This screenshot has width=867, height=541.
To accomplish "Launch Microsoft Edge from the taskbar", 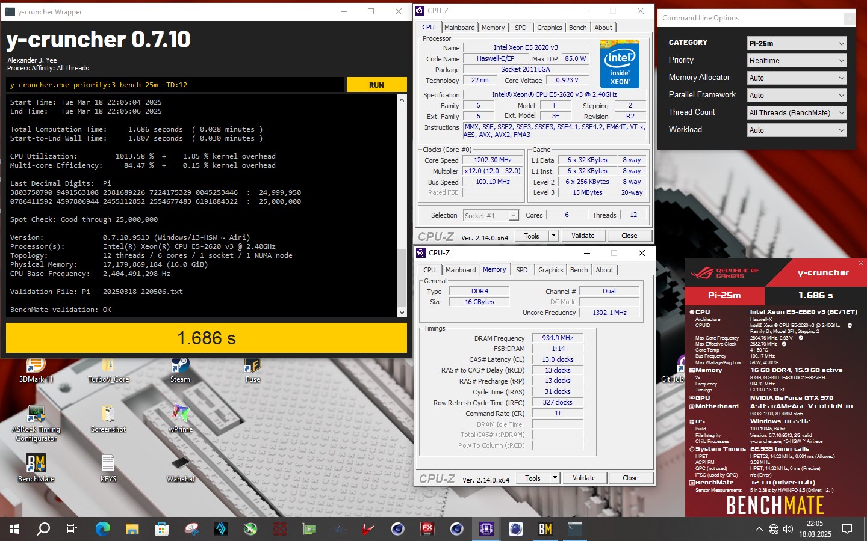I will pyautogui.click(x=103, y=529).
